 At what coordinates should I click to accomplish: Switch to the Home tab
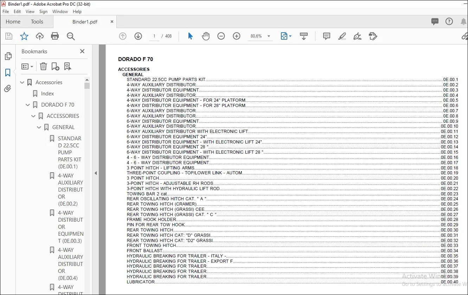(x=13, y=21)
